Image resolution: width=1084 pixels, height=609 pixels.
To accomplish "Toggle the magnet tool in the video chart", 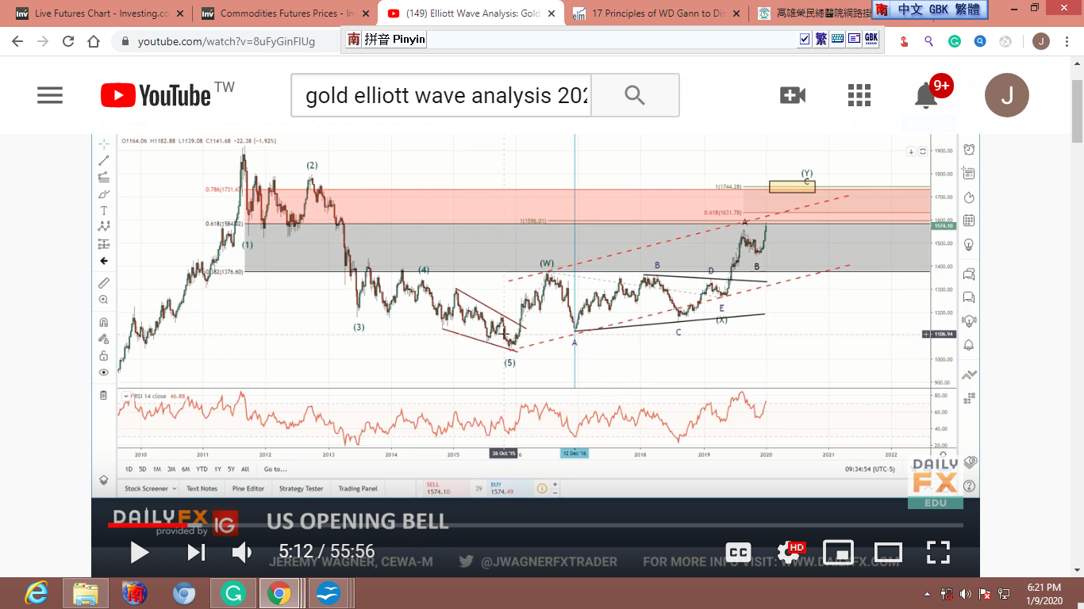I will [104, 322].
